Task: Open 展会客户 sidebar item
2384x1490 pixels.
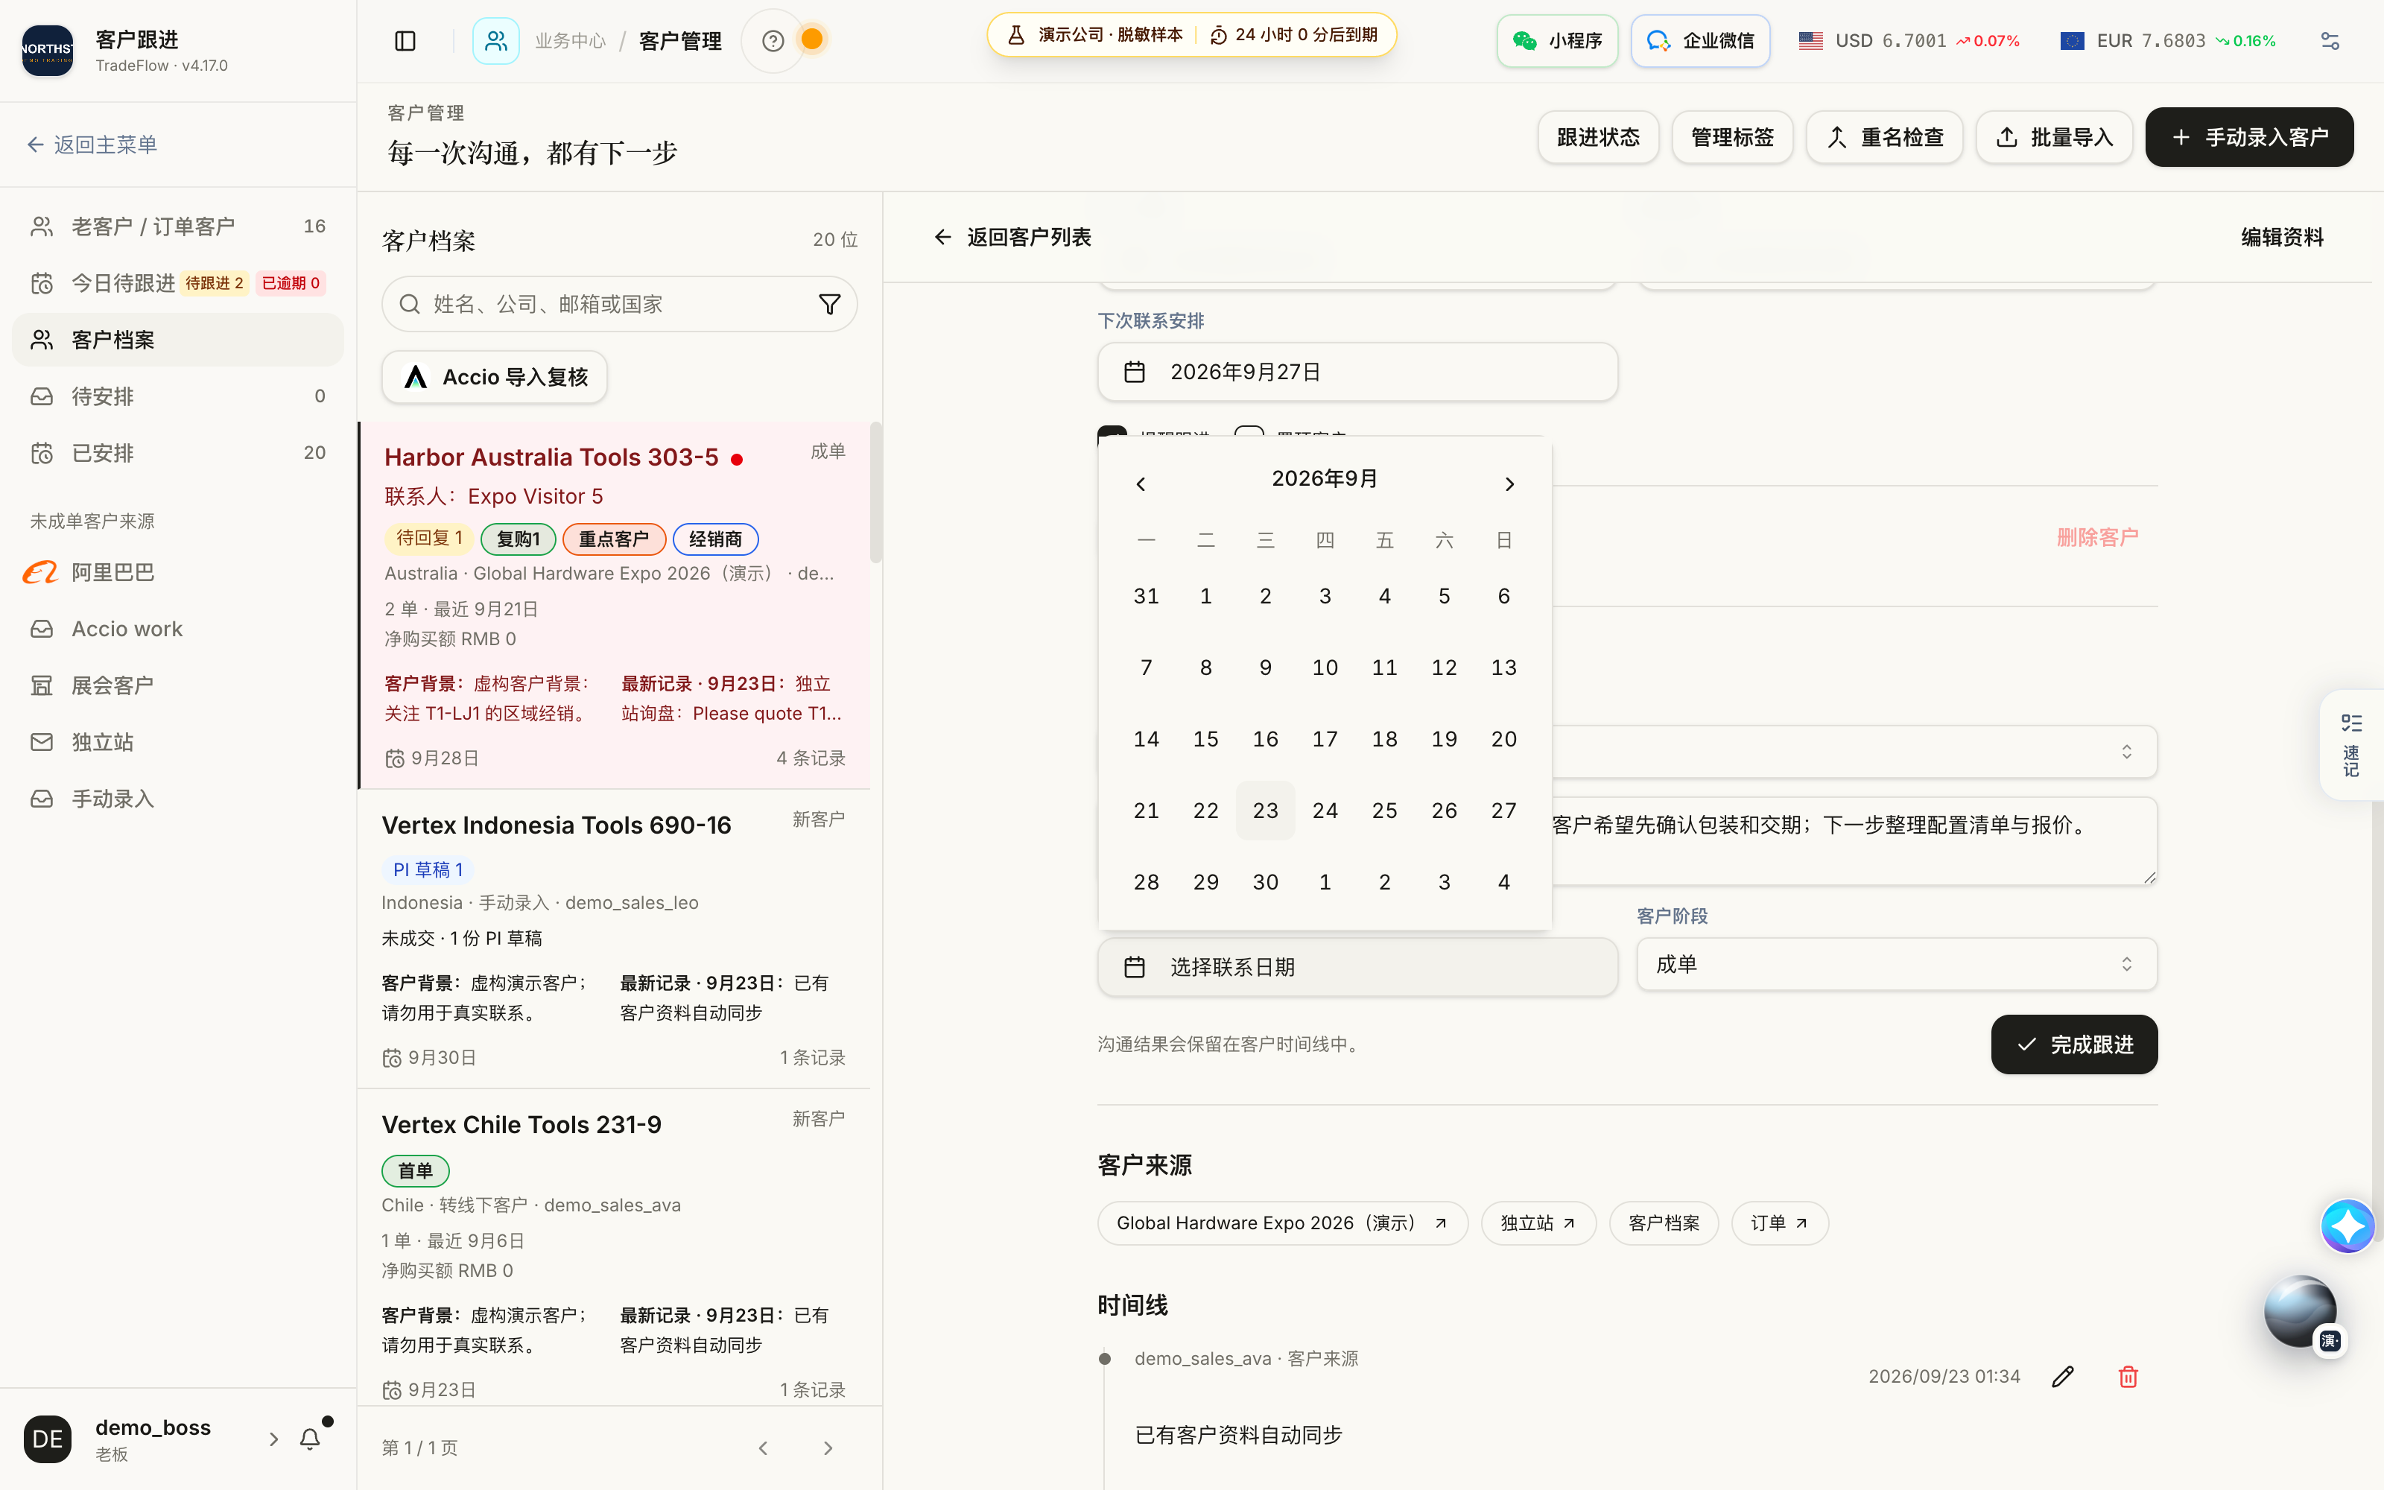Action: (178, 685)
